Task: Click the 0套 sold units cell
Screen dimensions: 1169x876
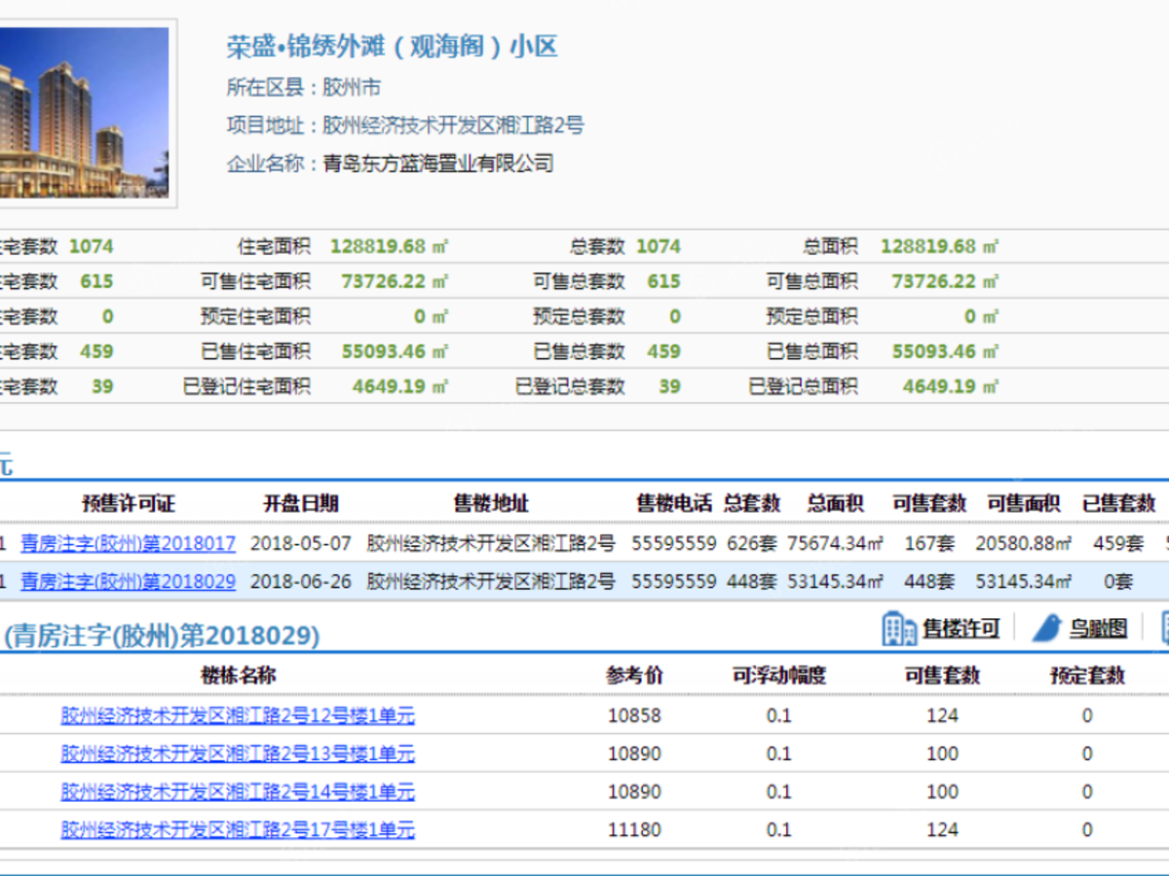Action: 1119,582
